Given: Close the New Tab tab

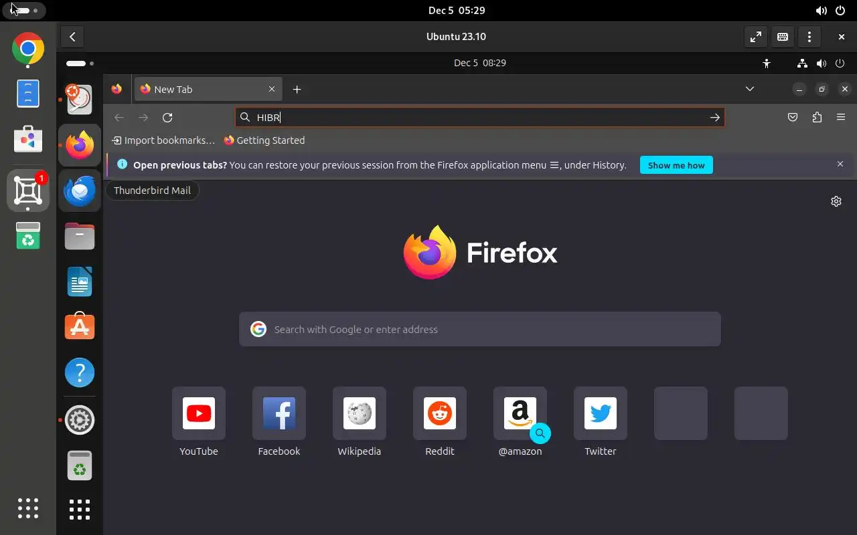Looking at the screenshot, I should tap(272, 89).
